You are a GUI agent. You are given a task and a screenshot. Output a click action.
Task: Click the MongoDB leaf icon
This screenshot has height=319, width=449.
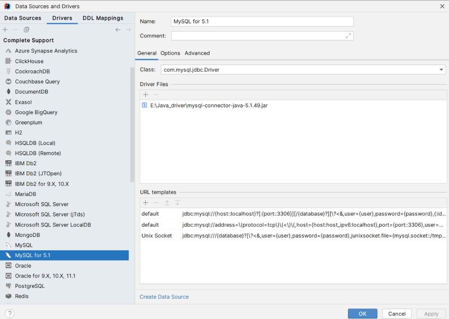point(9,235)
